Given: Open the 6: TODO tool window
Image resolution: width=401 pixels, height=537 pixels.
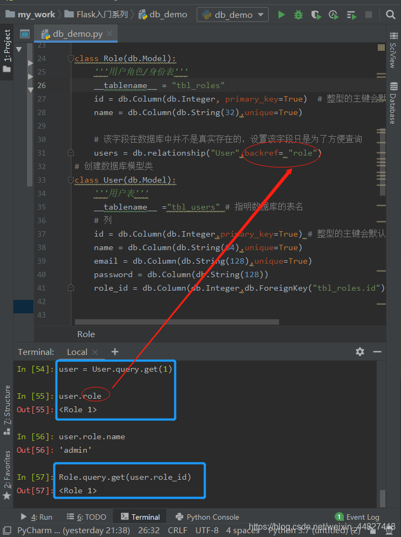Looking at the screenshot, I should click(x=86, y=517).
